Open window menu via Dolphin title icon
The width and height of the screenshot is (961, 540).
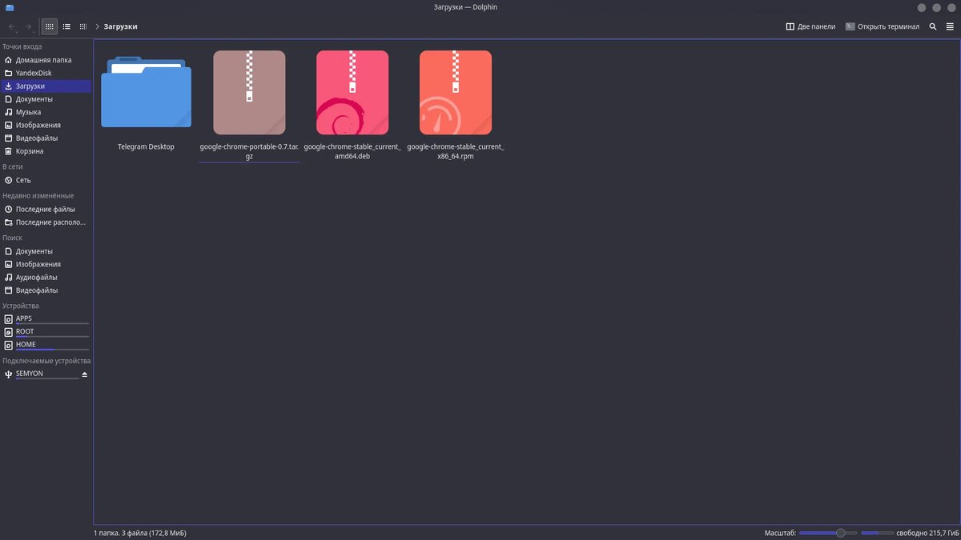(10, 7)
